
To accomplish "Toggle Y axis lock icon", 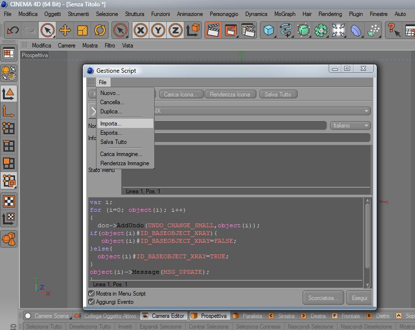I will 158,31.
